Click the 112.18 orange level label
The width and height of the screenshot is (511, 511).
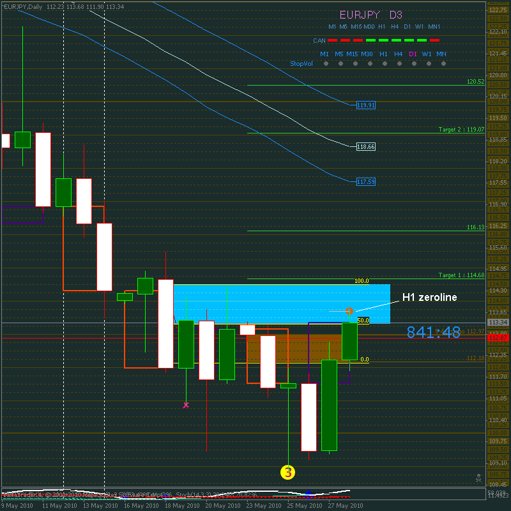pos(475,358)
